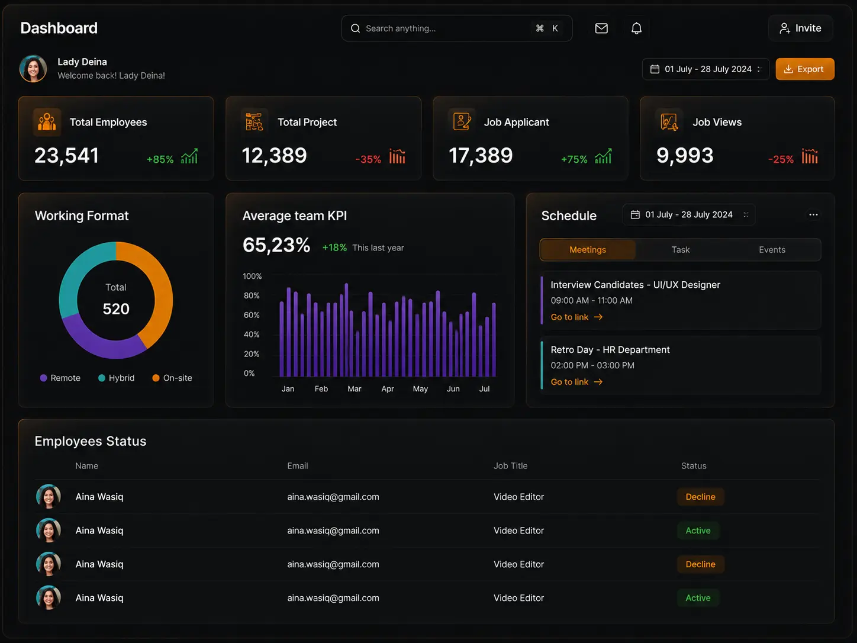Viewport: 857px width, 643px height.
Task: Click the Working Format heading
Action: pyautogui.click(x=82, y=216)
